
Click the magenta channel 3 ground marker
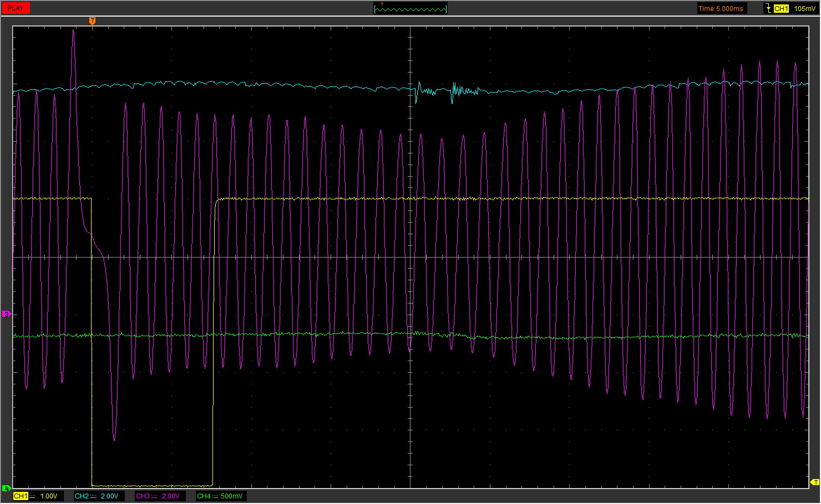point(7,314)
